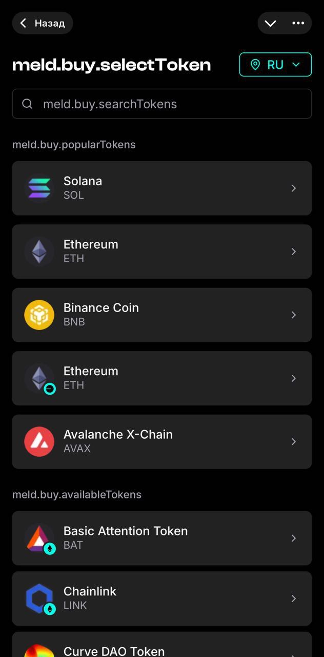Select the Ethereum diamond logo
This screenshot has width=324, height=657.
point(39,251)
